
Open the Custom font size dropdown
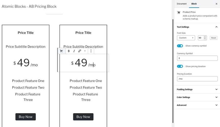[x=186, y=38]
